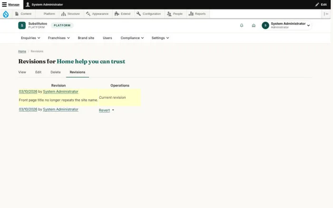Expand the Revert operations dropdown arrow
333x208 pixels.
(113, 110)
